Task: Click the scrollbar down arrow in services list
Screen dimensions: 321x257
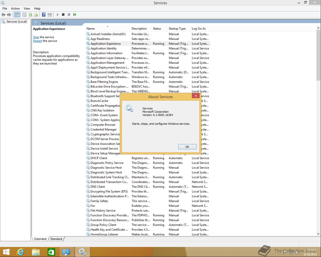Action: [318, 234]
